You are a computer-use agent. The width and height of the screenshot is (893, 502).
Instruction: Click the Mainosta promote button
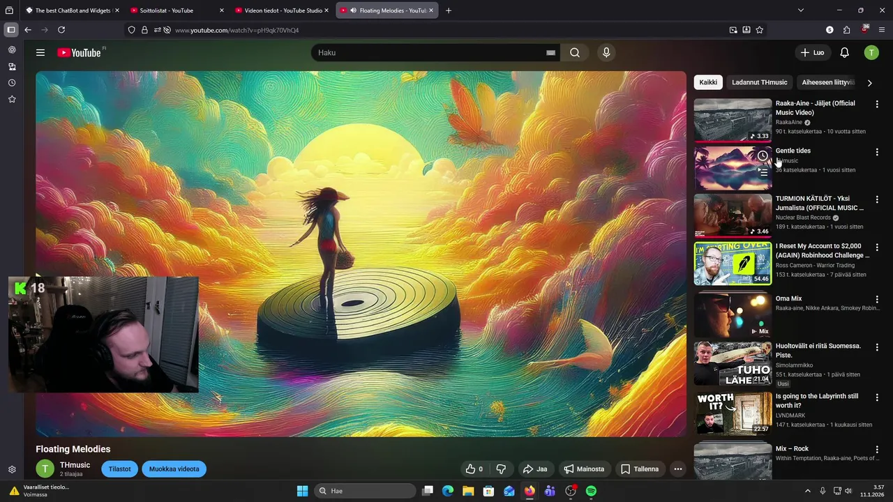point(585,469)
